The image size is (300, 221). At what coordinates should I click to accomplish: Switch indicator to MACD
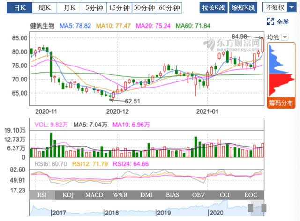pyautogui.click(x=94, y=195)
